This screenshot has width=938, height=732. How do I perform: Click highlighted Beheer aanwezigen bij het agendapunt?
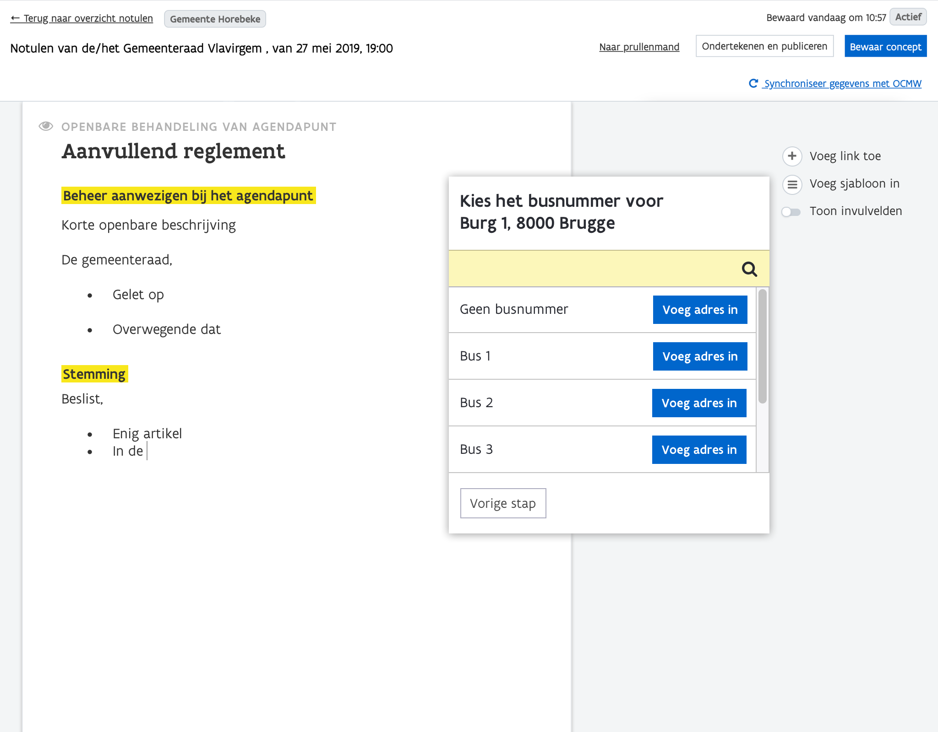click(188, 196)
